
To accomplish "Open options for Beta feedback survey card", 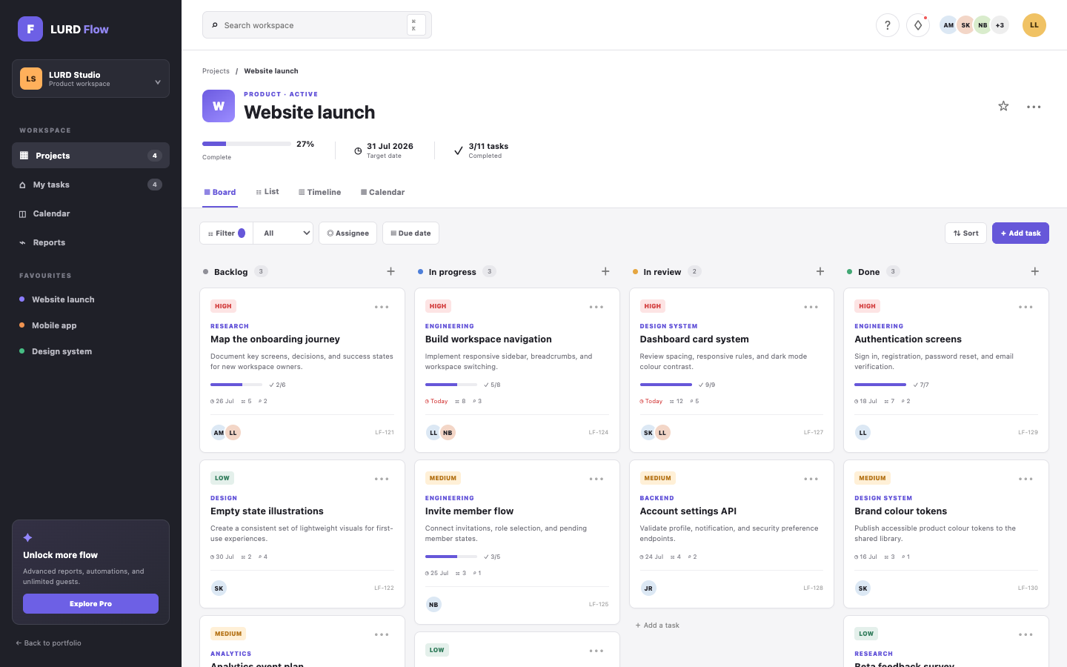I will point(1026,634).
